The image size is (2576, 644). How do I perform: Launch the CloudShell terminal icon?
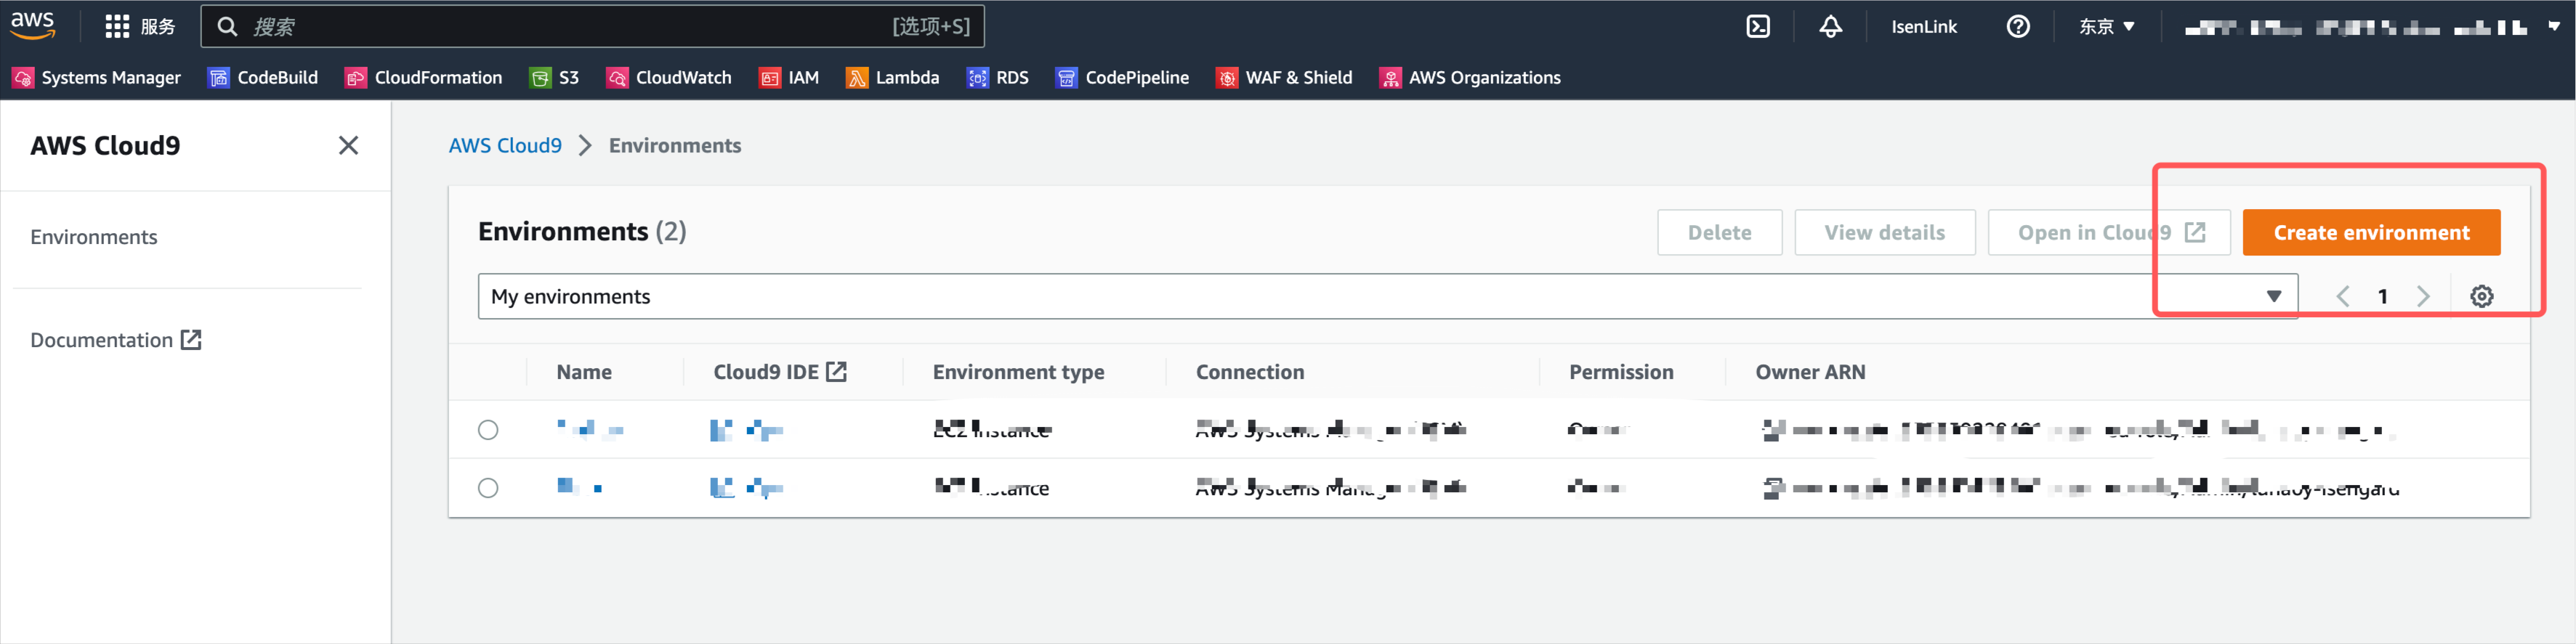[1758, 27]
